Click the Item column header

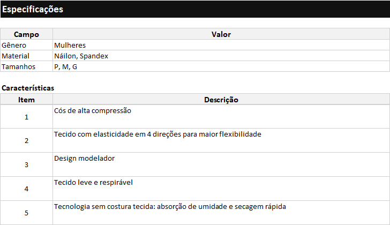26,100
